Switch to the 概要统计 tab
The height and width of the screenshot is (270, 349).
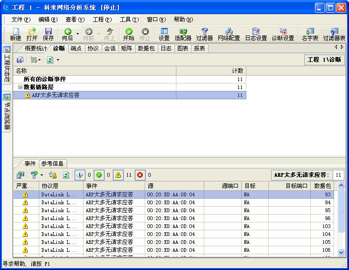(x=35, y=48)
